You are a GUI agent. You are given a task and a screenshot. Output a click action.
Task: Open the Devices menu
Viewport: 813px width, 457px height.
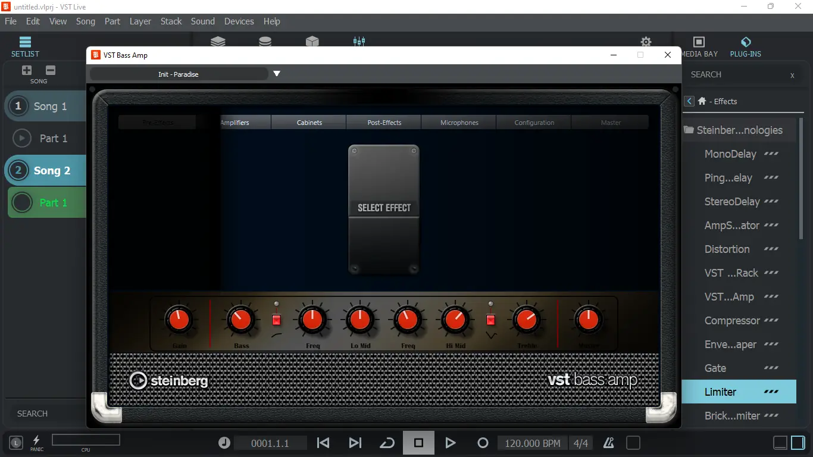(239, 21)
